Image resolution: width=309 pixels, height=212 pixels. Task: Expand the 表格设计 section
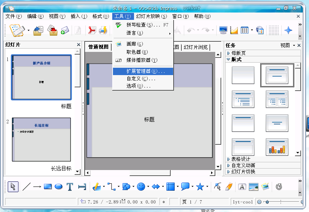263,159
